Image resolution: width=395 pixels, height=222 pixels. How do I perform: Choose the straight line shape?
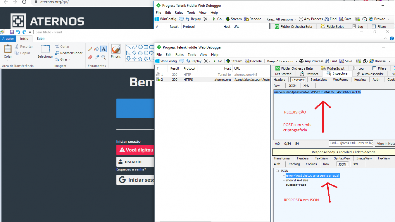[129, 47]
